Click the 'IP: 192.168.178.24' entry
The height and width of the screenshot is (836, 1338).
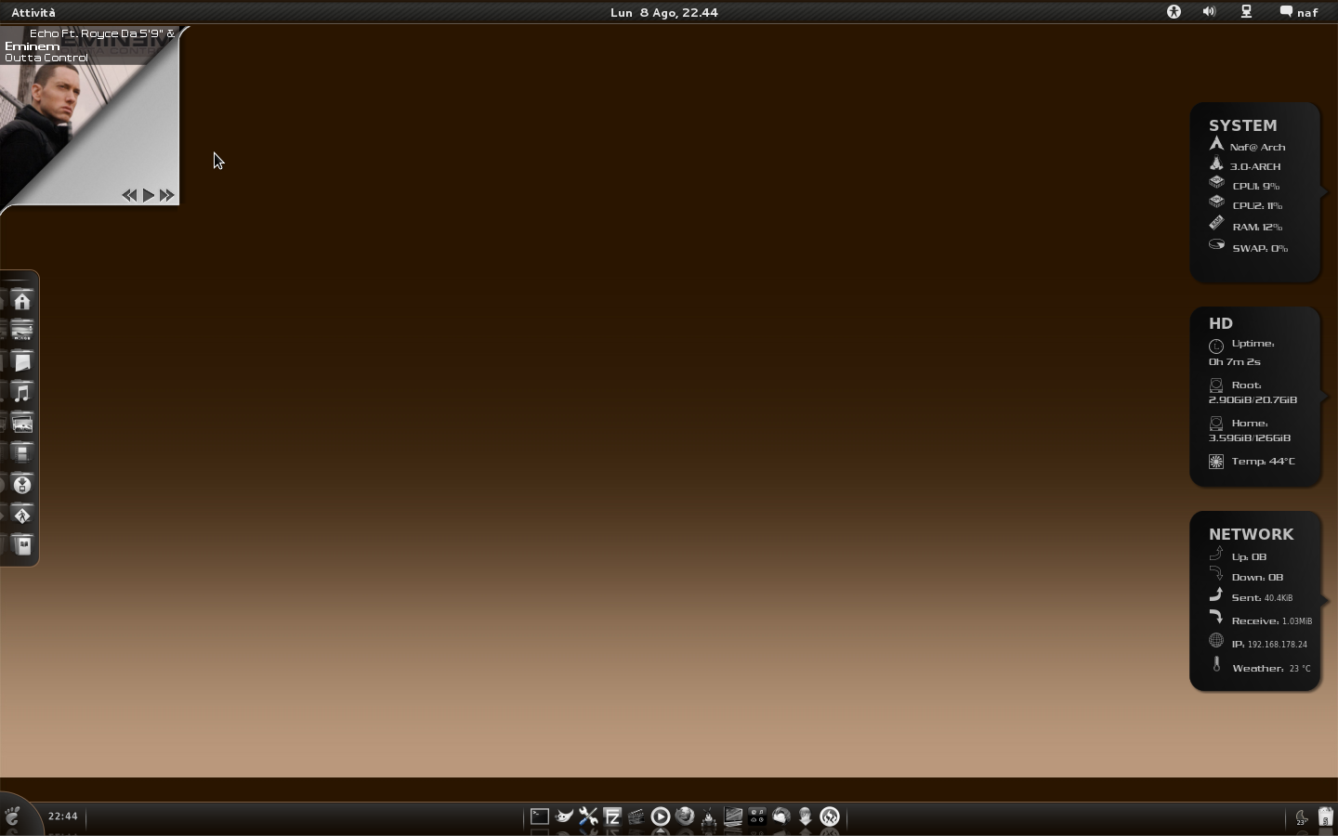[1269, 644]
